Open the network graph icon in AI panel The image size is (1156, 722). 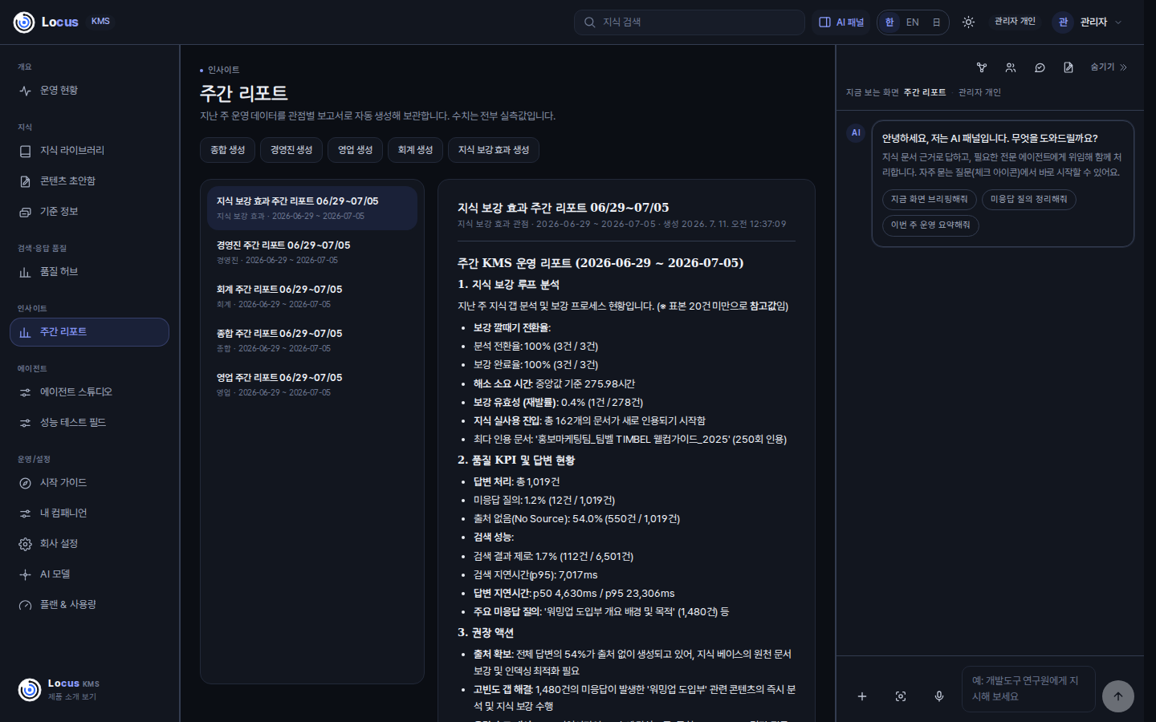pos(982,67)
